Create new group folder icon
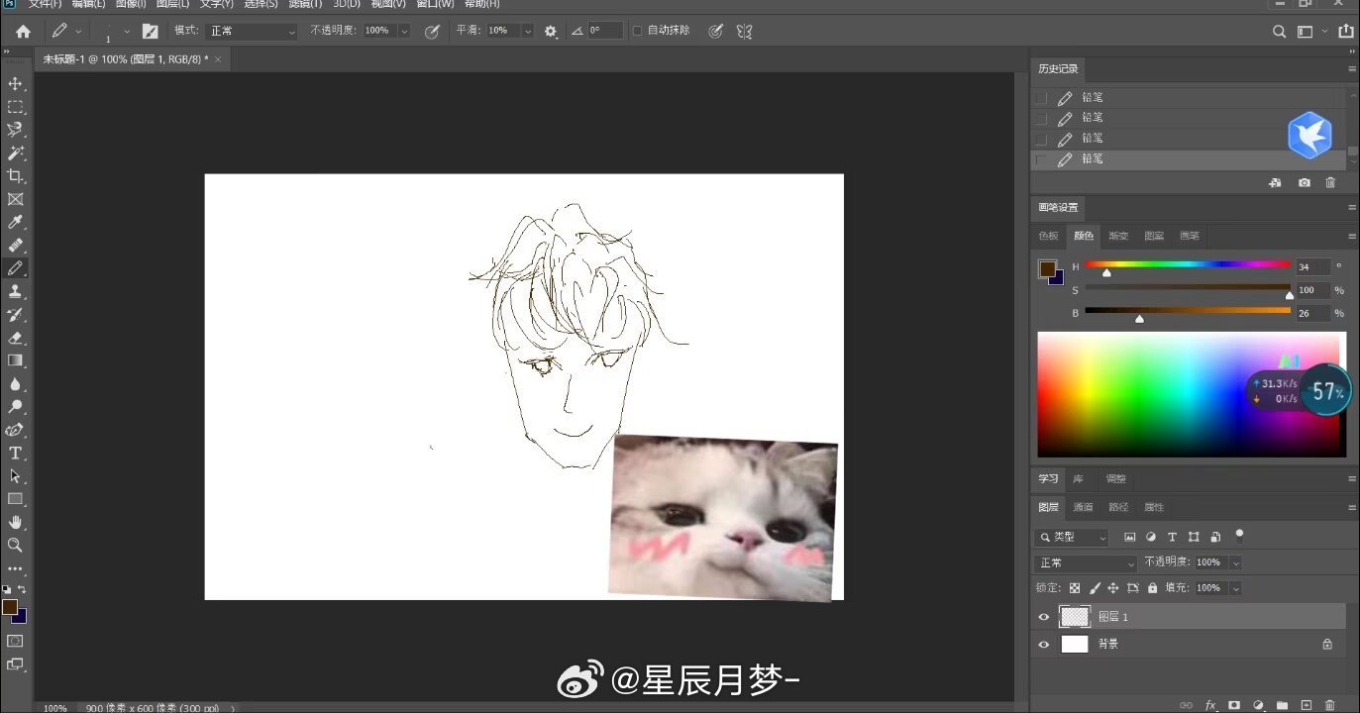 [1282, 705]
